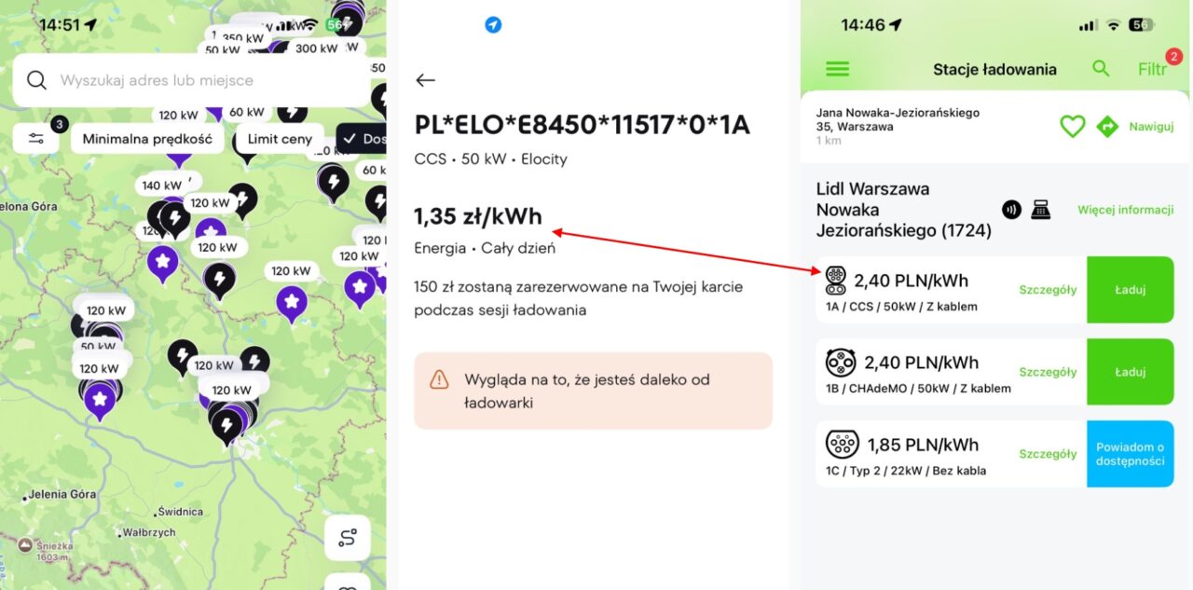This screenshot has width=1193, height=590.
Task: Open Minimalna prędkość filter
Action: click(147, 139)
